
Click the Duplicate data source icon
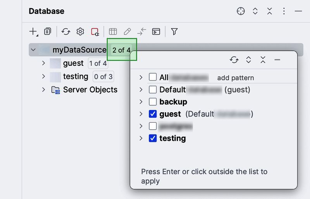(x=48, y=32)
